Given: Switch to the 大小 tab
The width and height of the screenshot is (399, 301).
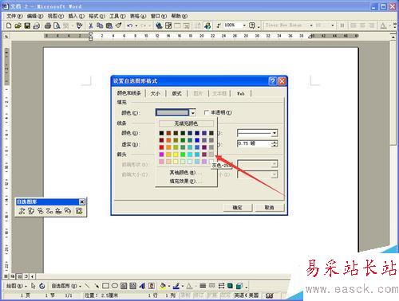Looking at the screenshot, I should pos(156,93).
